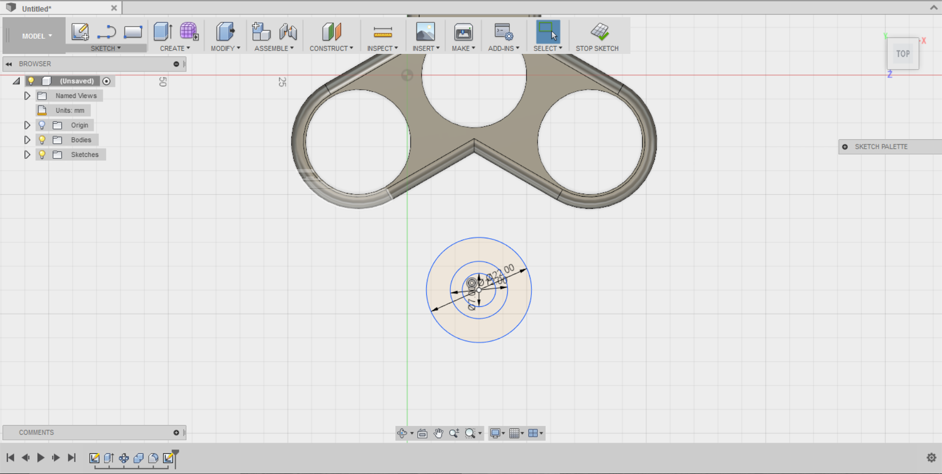Viewport: 942px width, 474px height.
Task: Open timeline settings gear icon
Action: click(x=931, y=458)
